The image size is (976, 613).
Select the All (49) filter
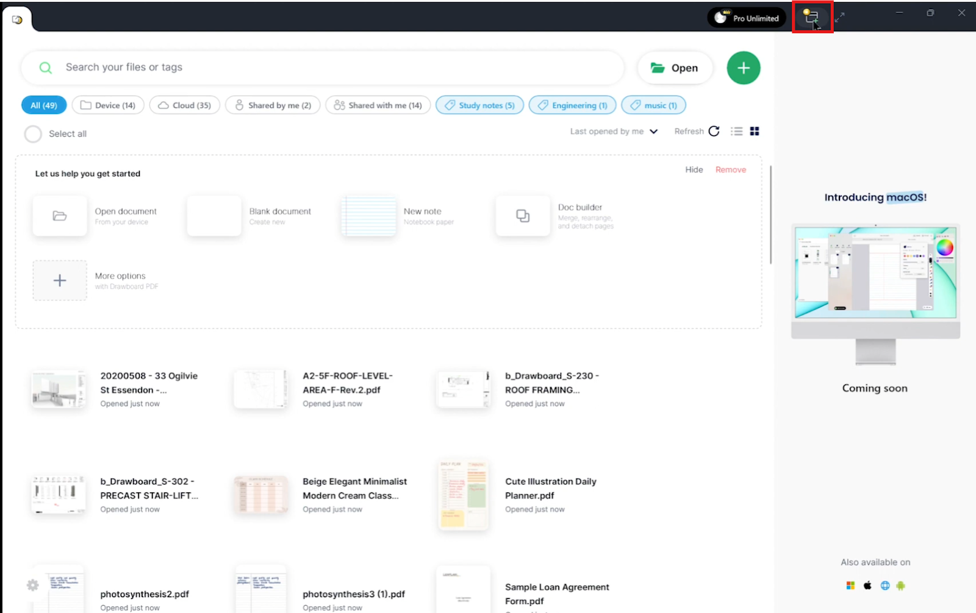44,105
